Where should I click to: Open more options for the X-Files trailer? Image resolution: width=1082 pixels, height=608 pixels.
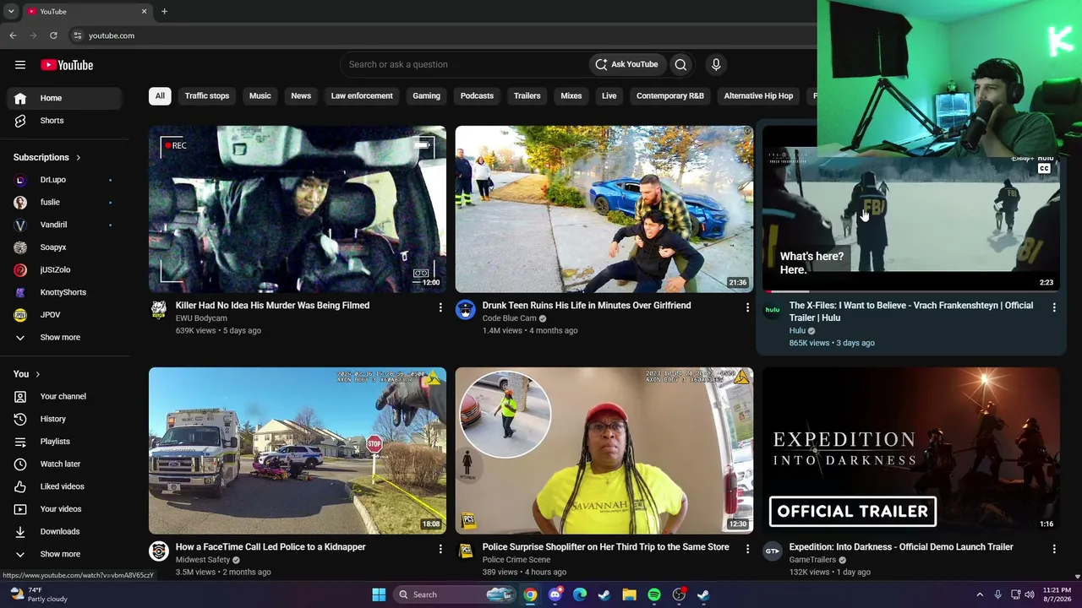point(1054,307)
